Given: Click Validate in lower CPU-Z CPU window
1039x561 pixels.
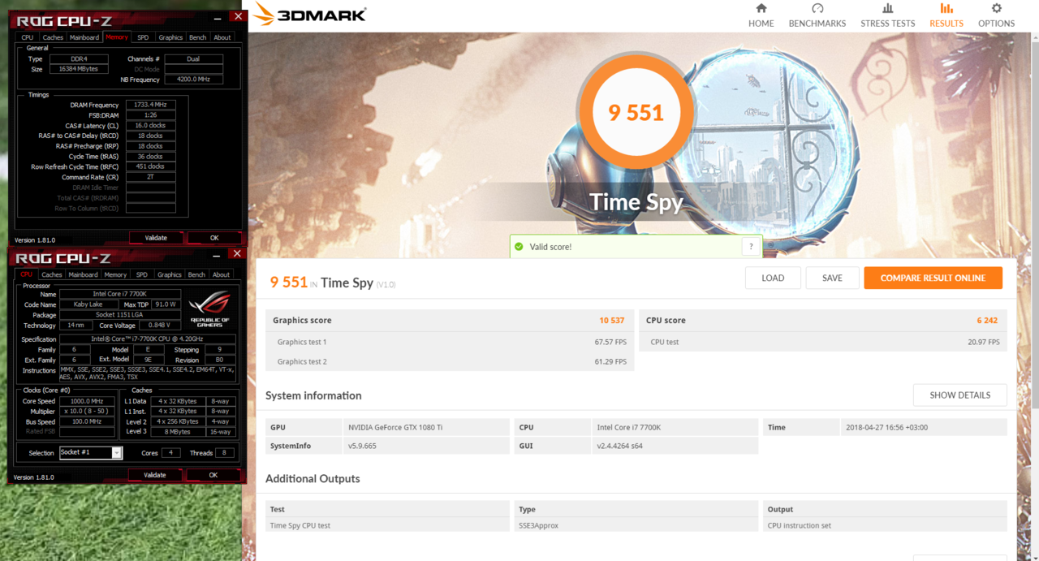Looking at the screenshot, I should tap(154, 475).
